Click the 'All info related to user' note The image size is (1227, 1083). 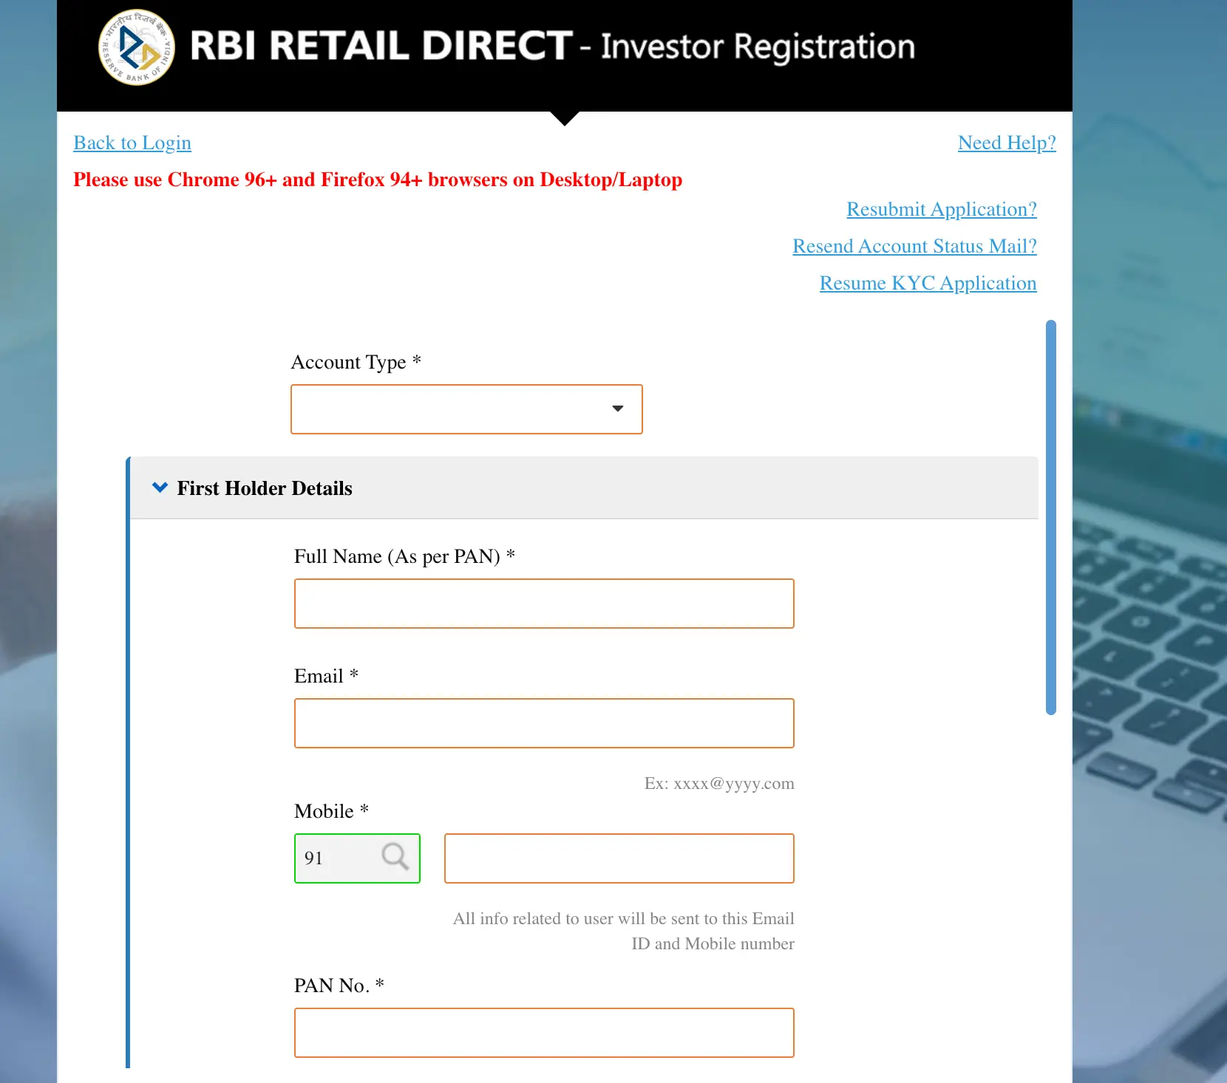624,931
